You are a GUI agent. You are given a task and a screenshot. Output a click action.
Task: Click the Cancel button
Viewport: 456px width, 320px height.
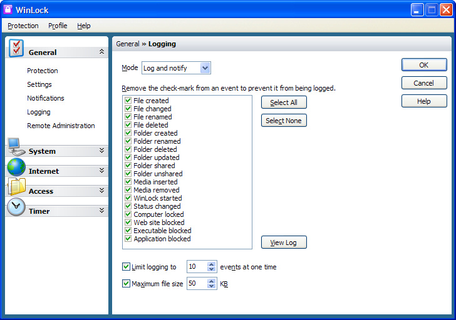424,83
